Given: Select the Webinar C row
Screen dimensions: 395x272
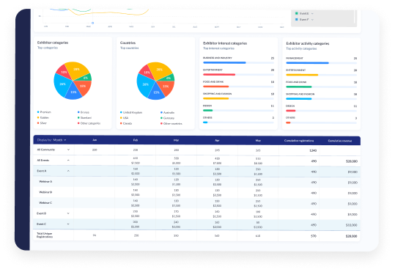Looking at the screenshot, I should 196,203.
